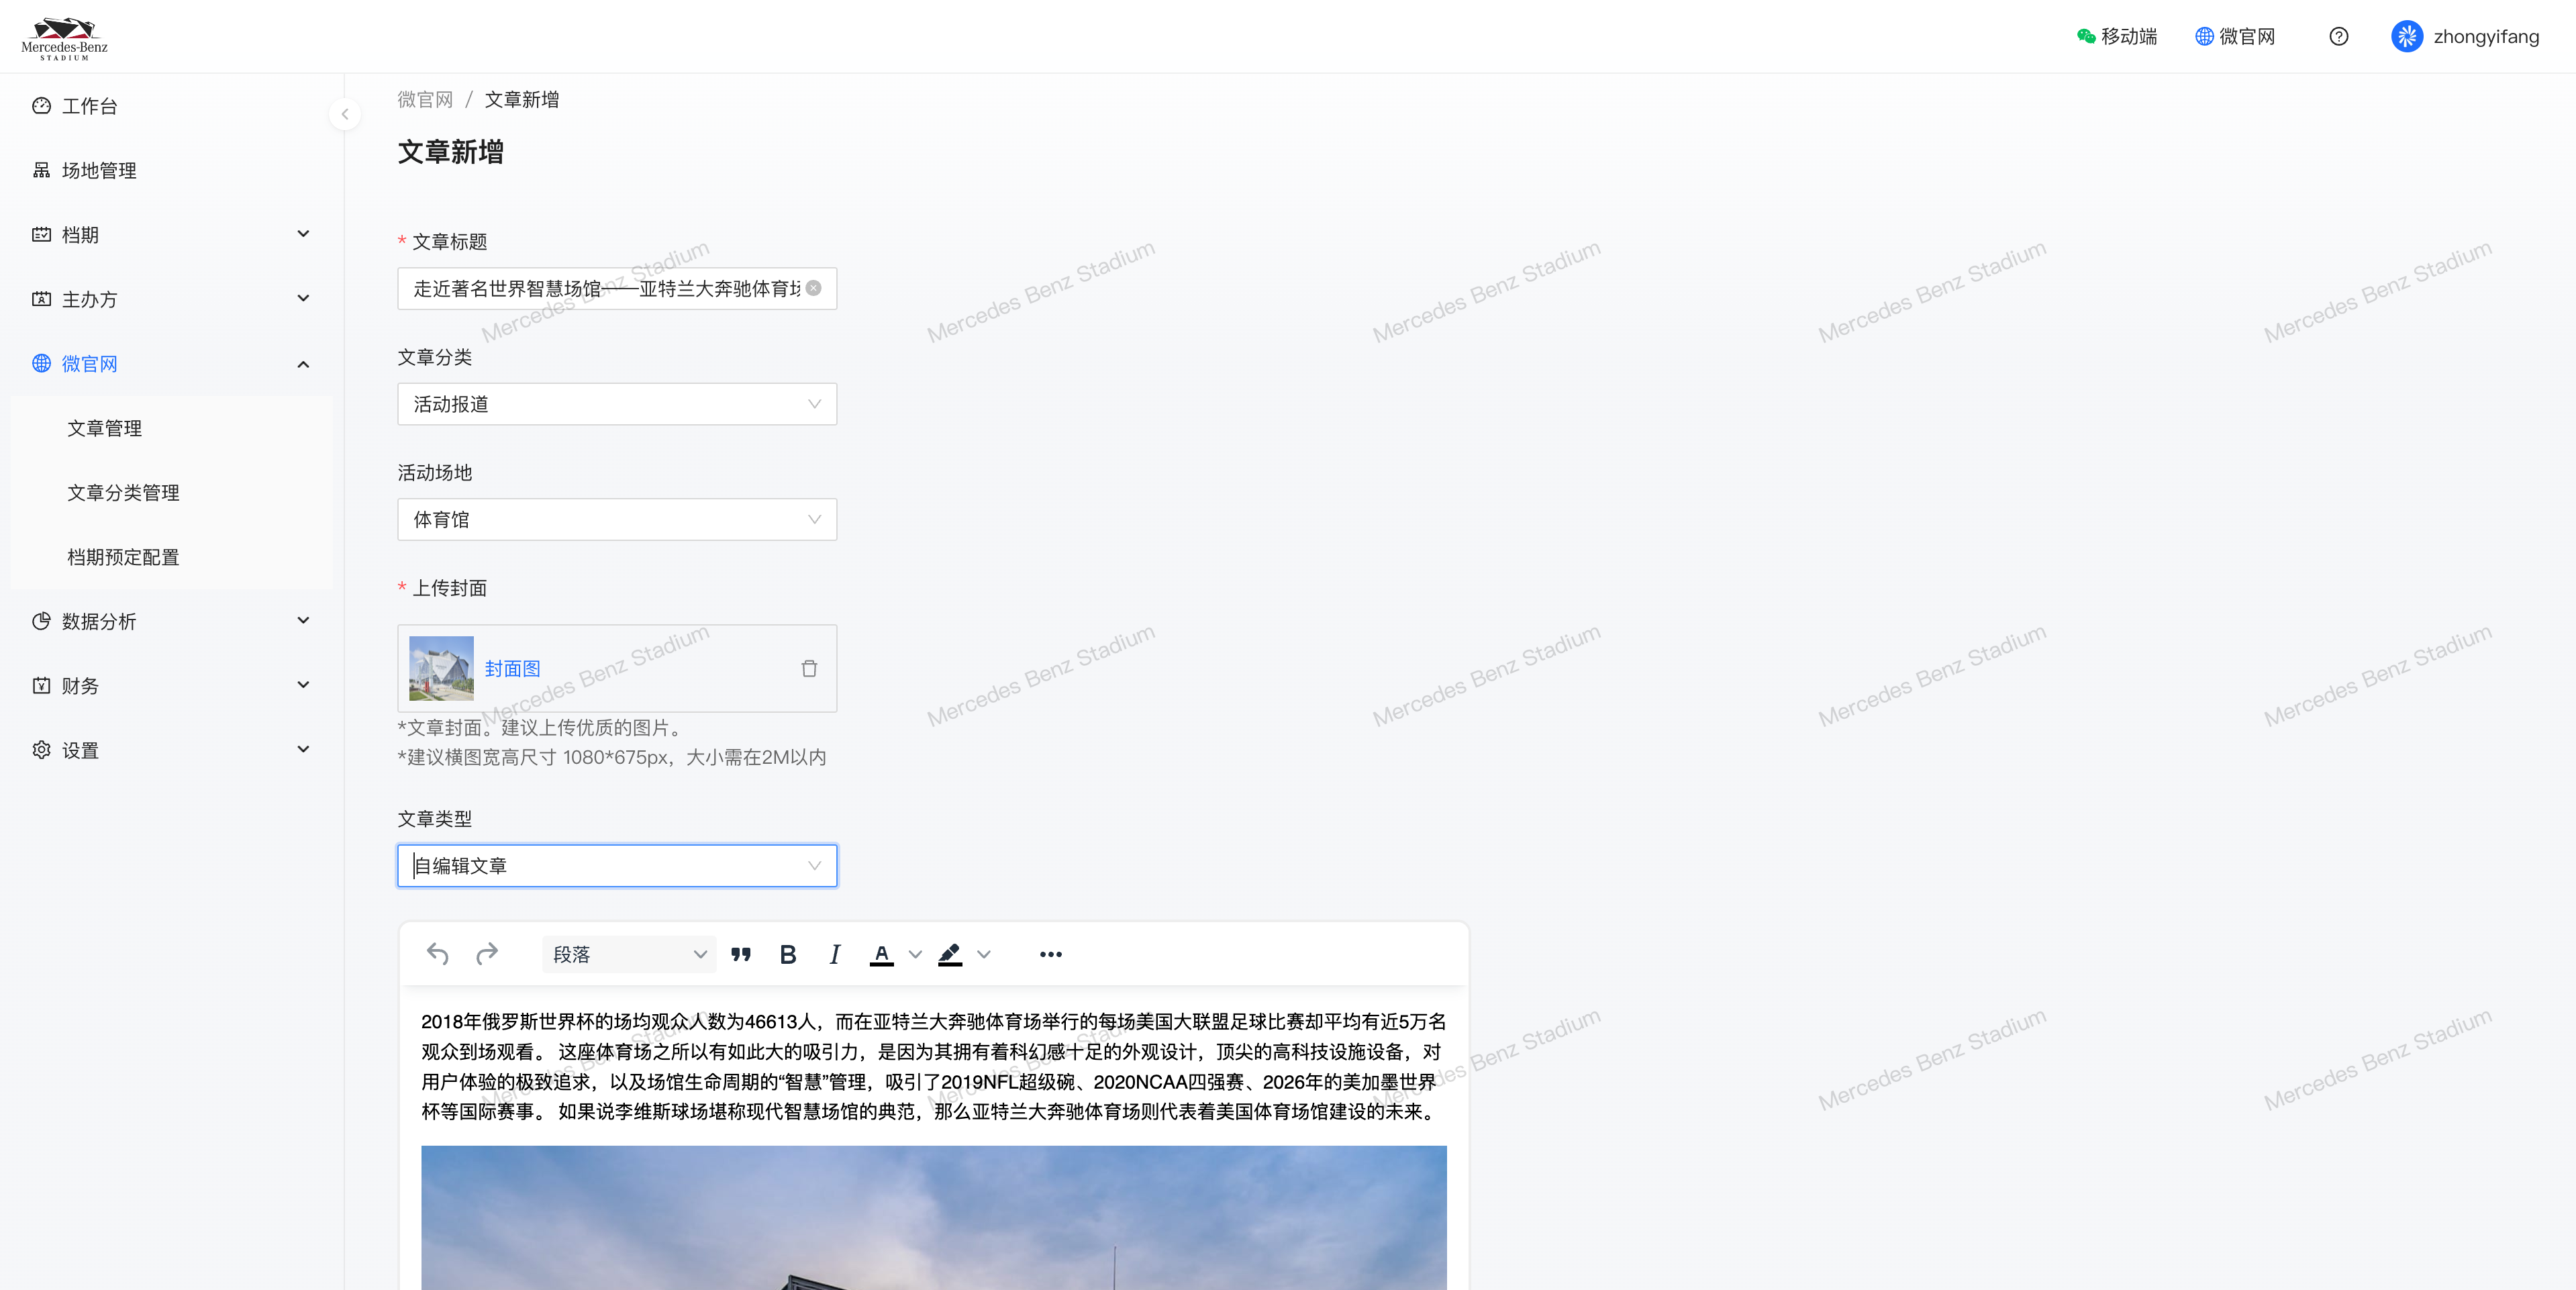The height and width of the screenshot is (1290, 2576).
Task: Click 微官网 breadcrumb link
Action: [425, 100]
